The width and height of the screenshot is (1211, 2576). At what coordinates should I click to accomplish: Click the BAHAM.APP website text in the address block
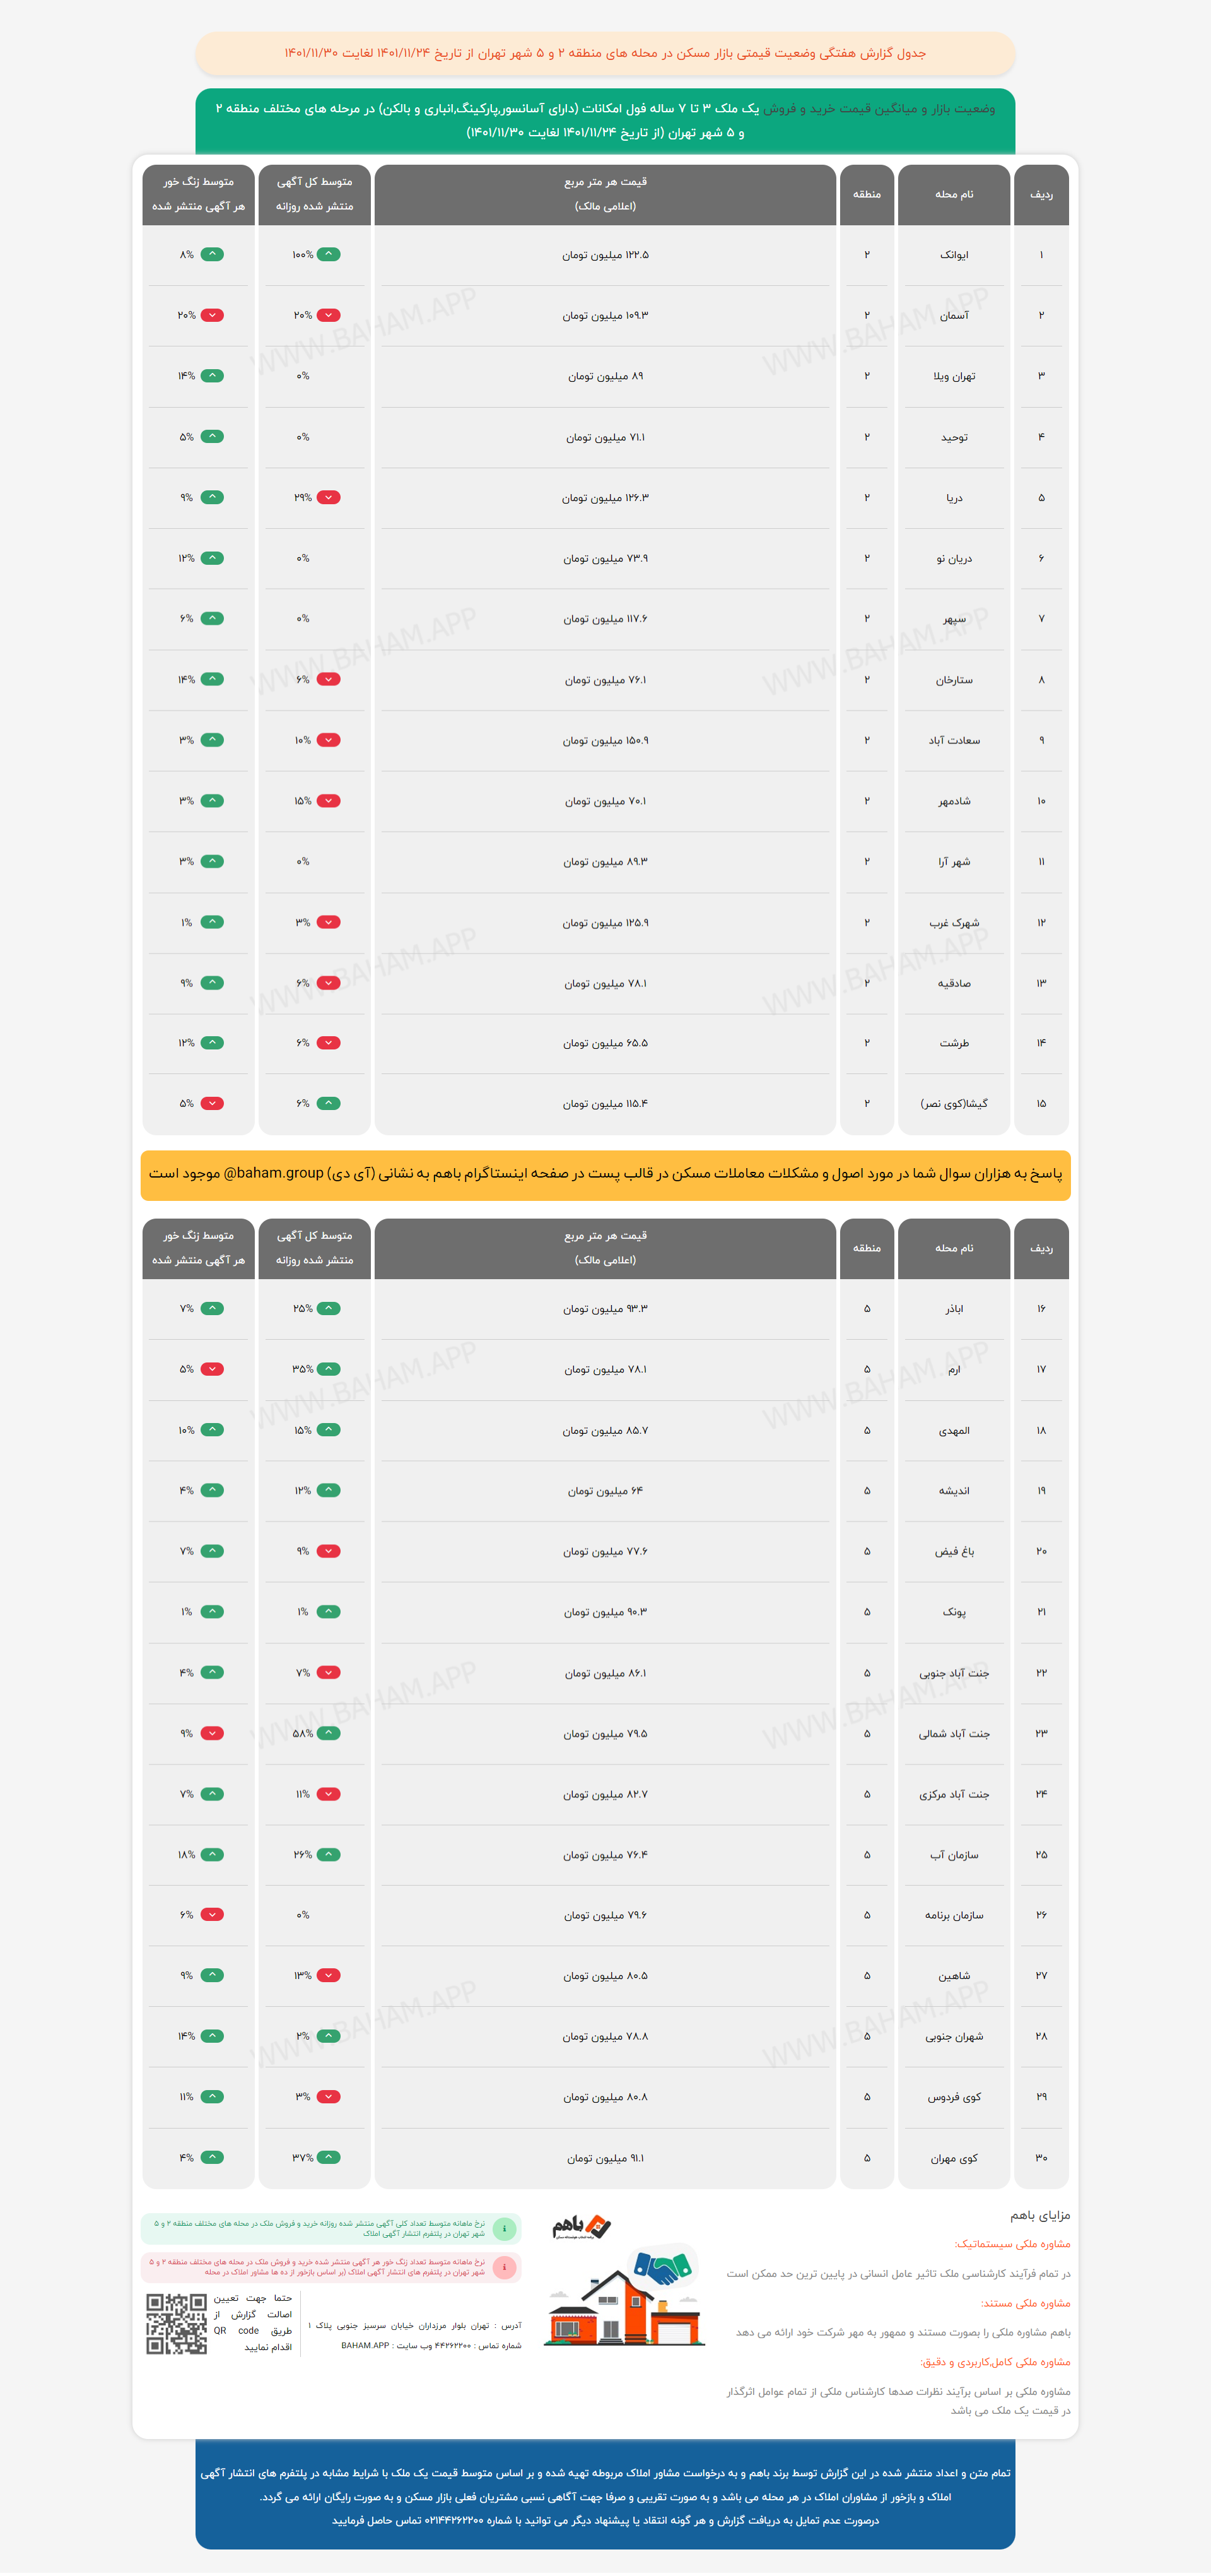[365, 2345]
